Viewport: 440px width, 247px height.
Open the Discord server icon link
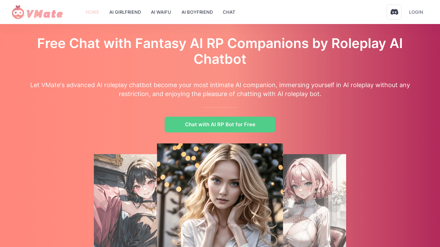point(394,12)
